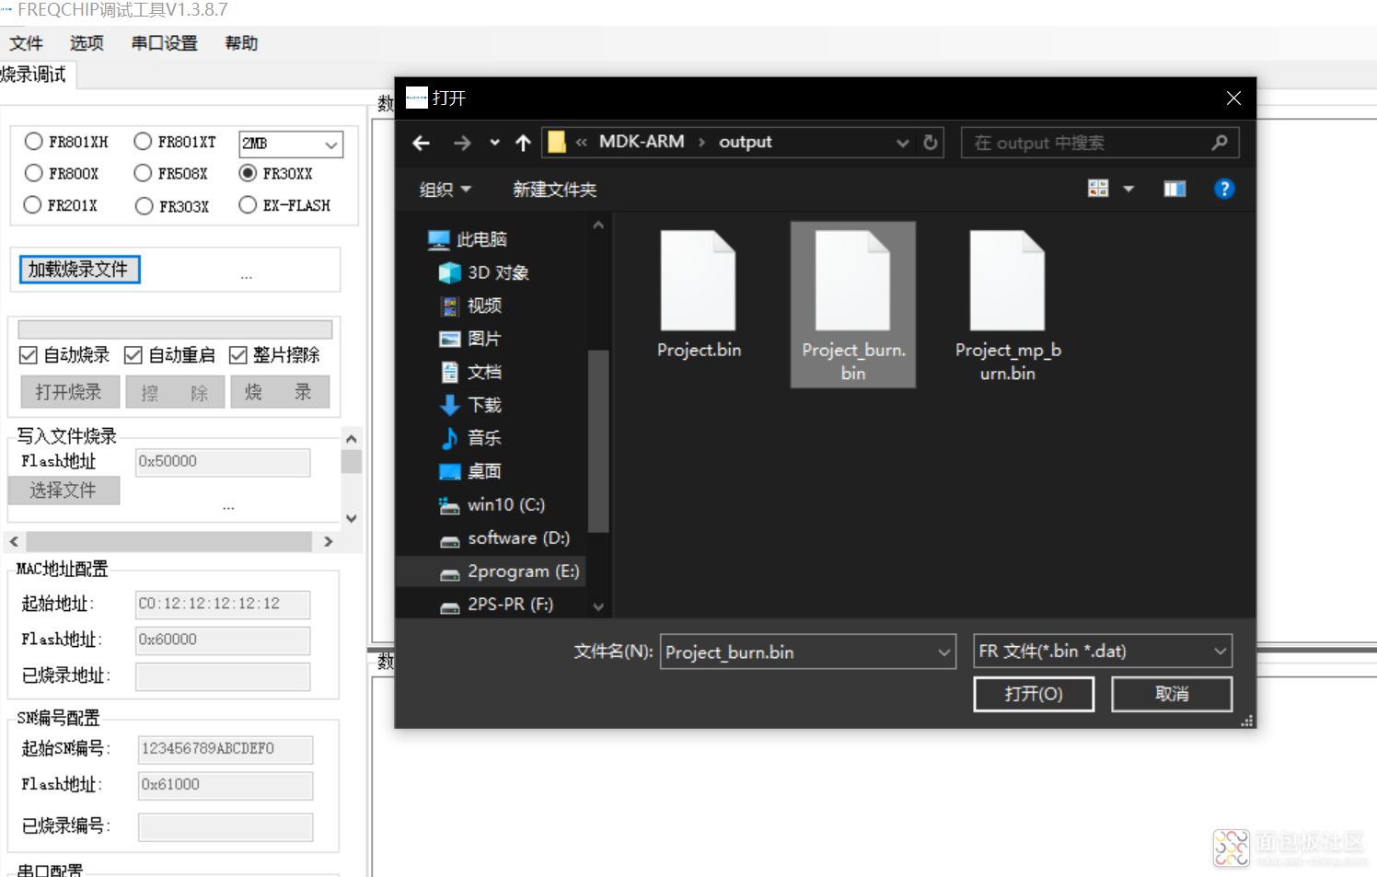Select the Project.bin file
Screen dimensions: 1377x877
[x=699, y=294]
